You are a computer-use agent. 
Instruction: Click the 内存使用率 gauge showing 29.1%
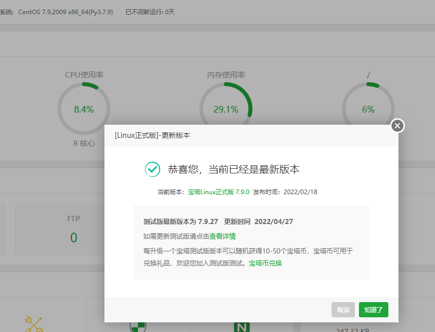(x=226, y=109)
